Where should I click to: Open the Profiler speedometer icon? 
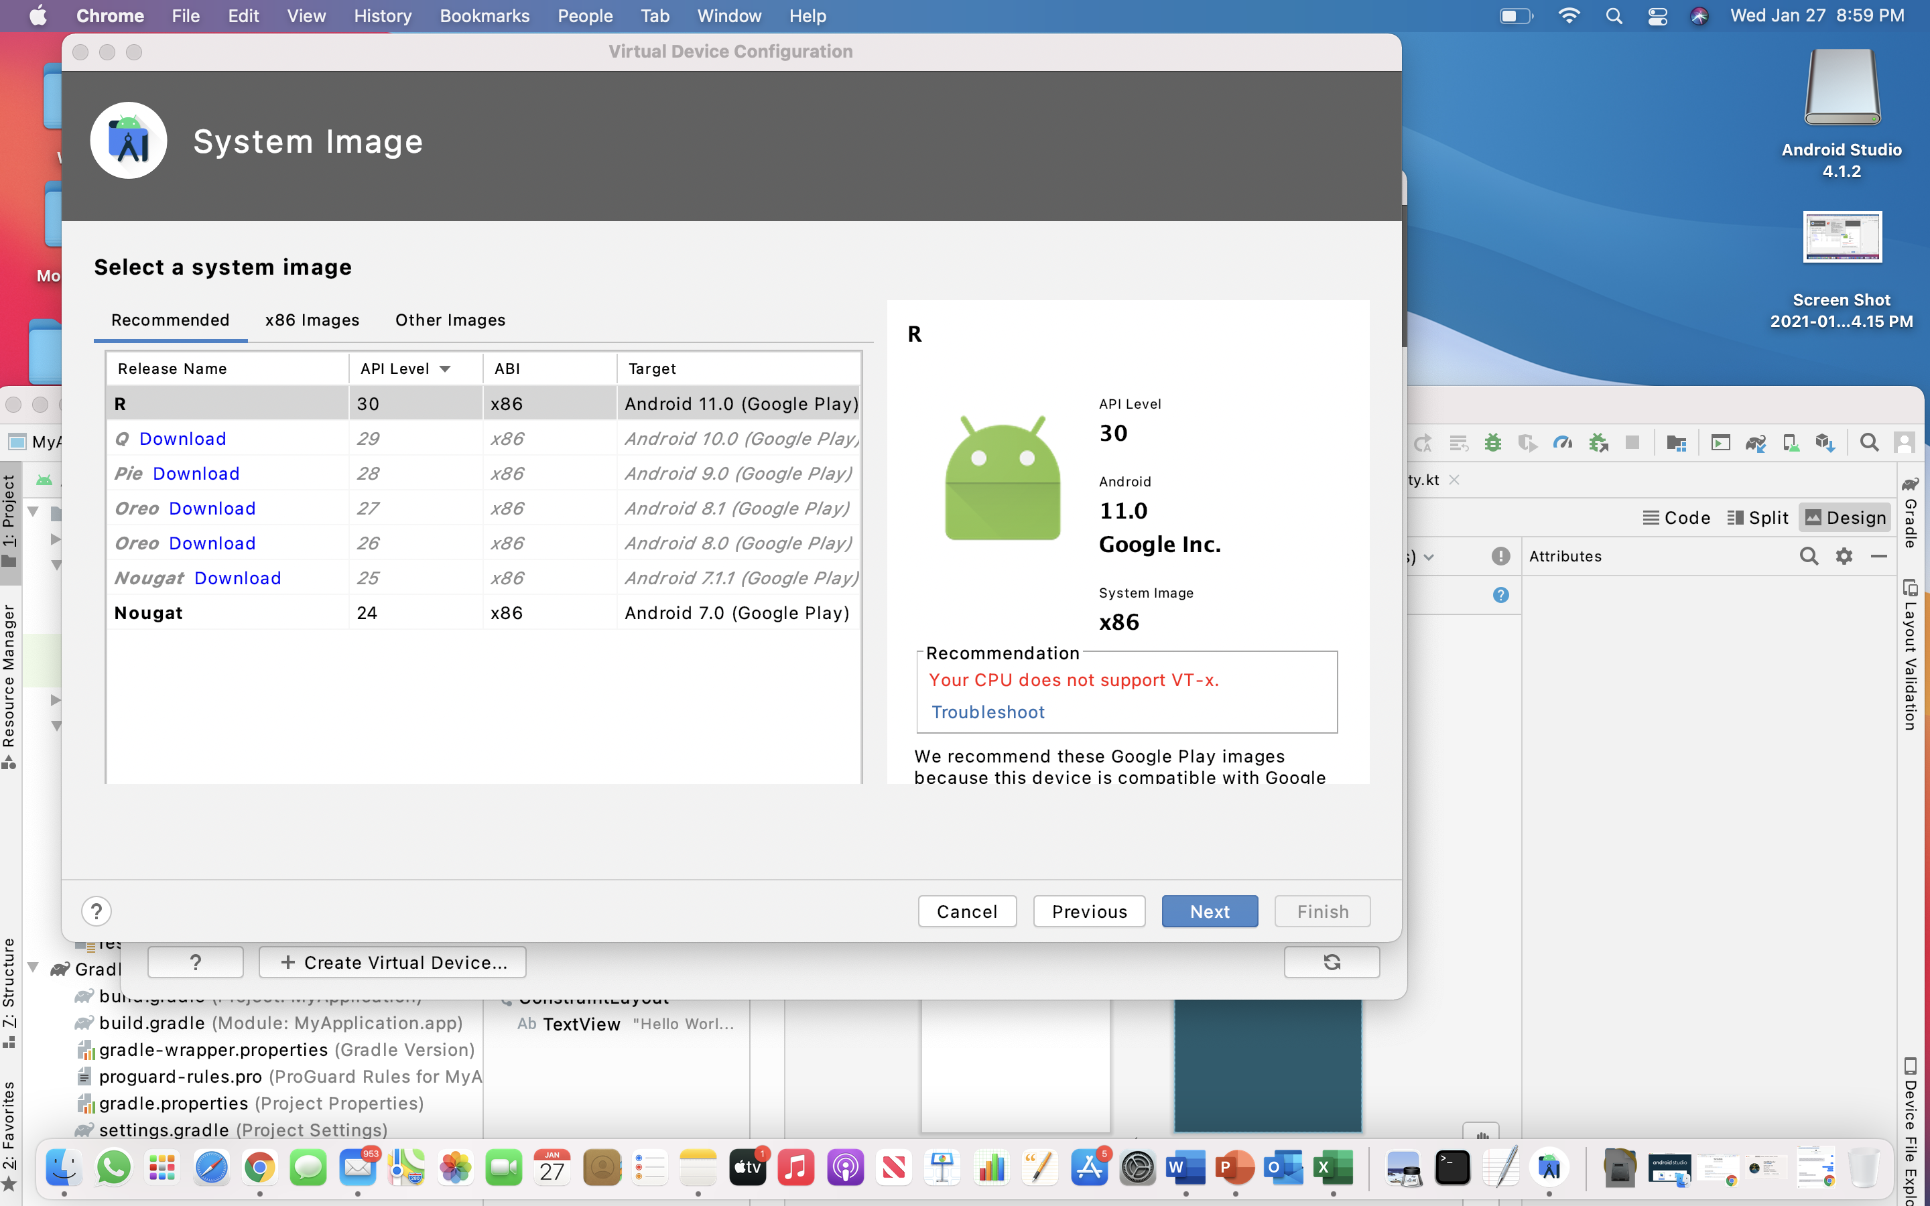pos(1562,443)
